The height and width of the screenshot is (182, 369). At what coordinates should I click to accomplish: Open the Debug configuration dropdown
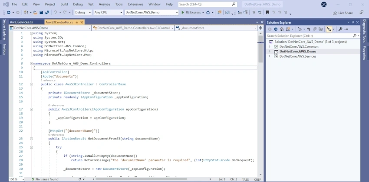pyautogui.click(x=83, y=13)
